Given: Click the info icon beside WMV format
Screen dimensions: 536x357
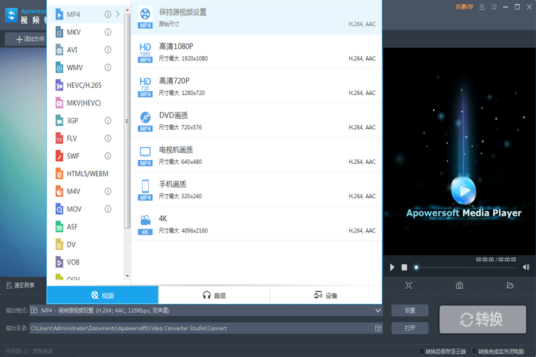Looking at the screenshot, I should 108,68.
